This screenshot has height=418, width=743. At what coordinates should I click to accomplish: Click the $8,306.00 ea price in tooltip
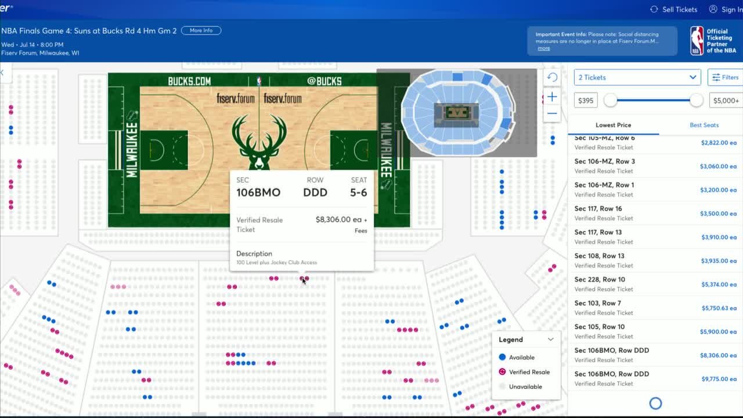click(339, 219)
